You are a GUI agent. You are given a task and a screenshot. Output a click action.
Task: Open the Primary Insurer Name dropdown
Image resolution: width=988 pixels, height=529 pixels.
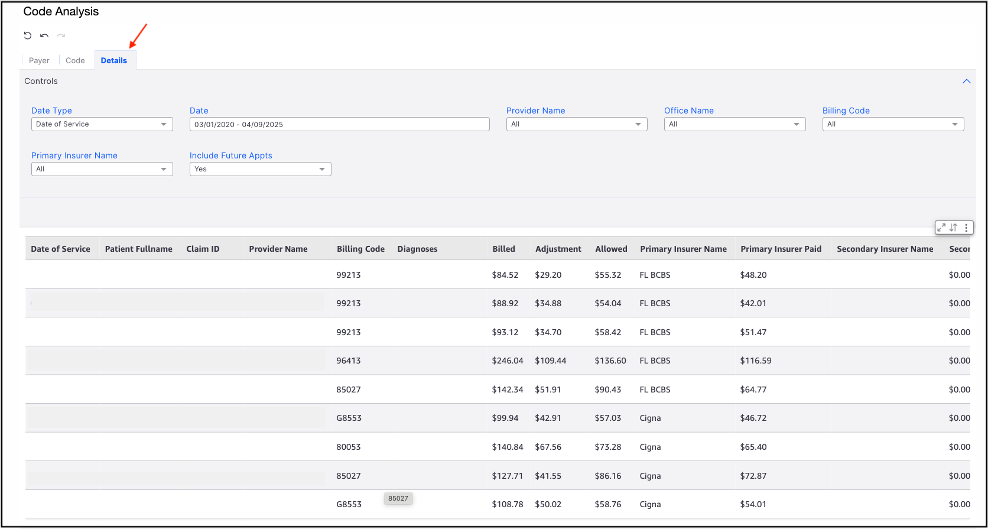[102, 169]
